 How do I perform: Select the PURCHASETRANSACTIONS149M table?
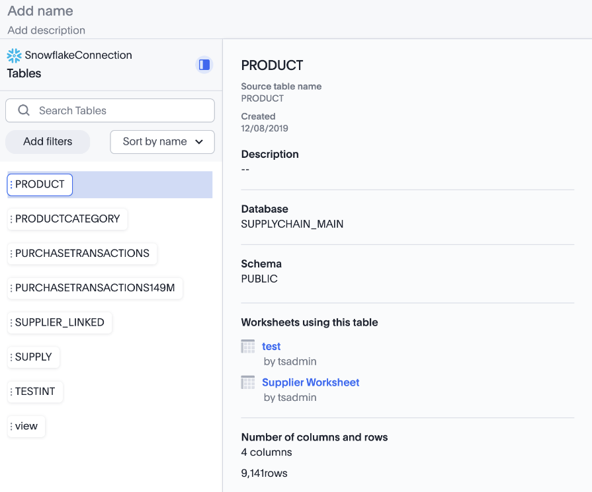point(95,288)
